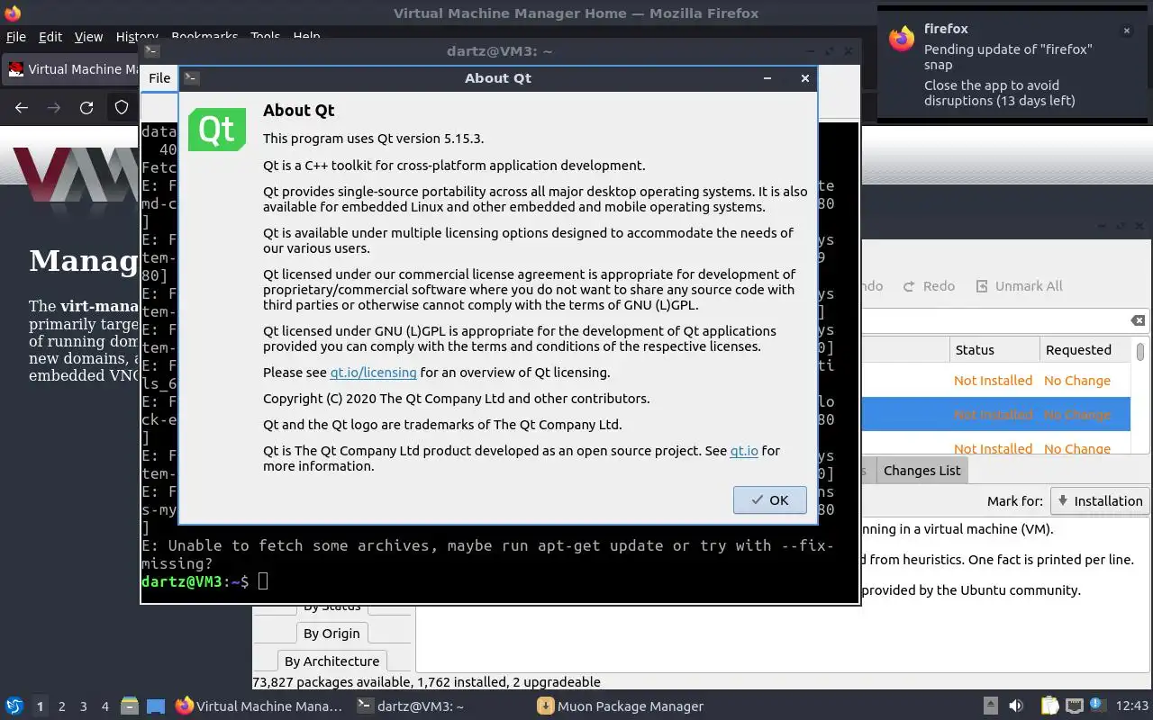This screenshot has width=1153, height=720.
Task: Select the Virtual Machine Manager Firefox tab
Action: click(72, 69)
